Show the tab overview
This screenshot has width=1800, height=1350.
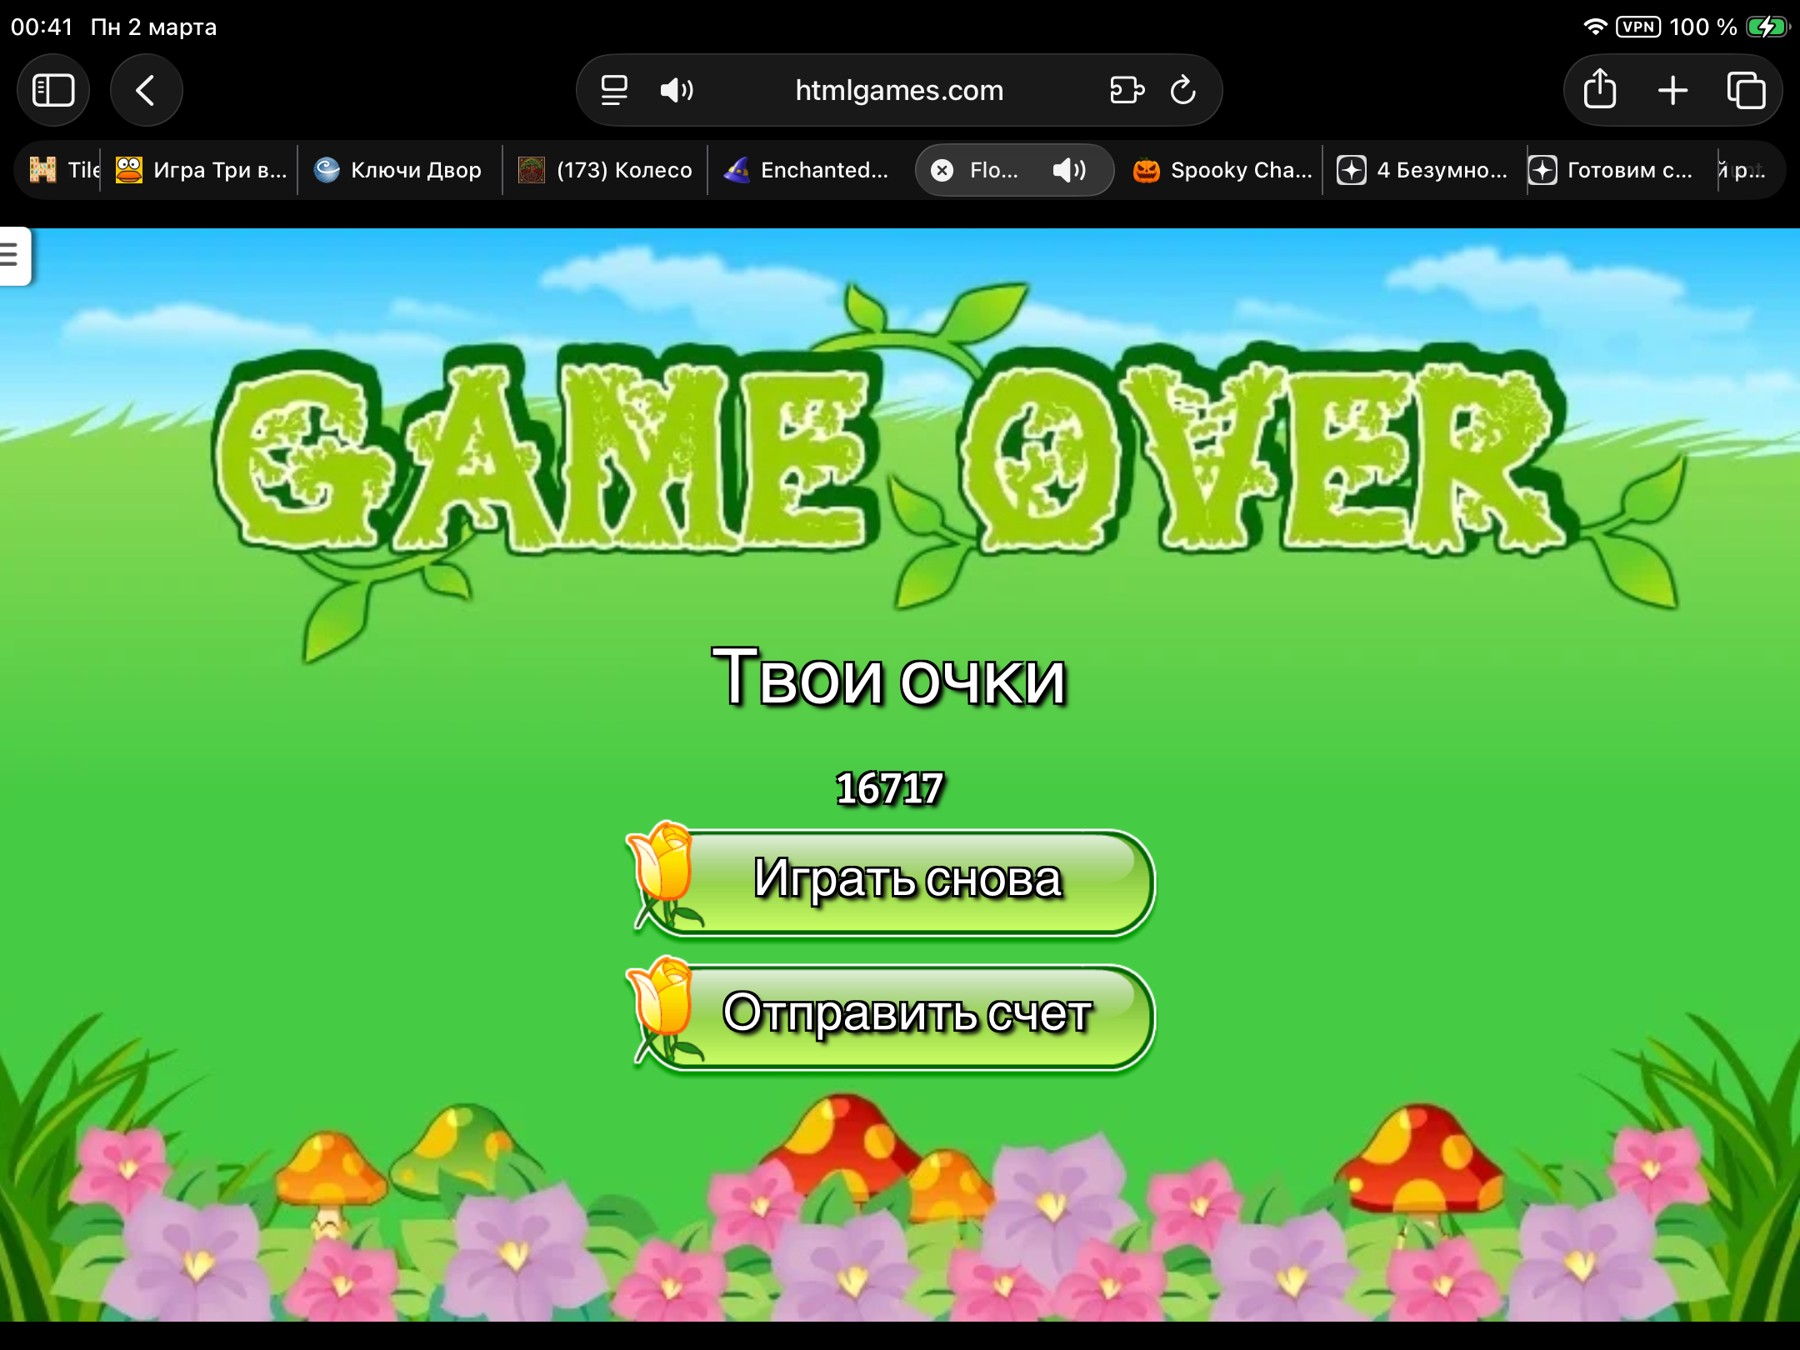pyautogui.click(x=1746, y=90)
